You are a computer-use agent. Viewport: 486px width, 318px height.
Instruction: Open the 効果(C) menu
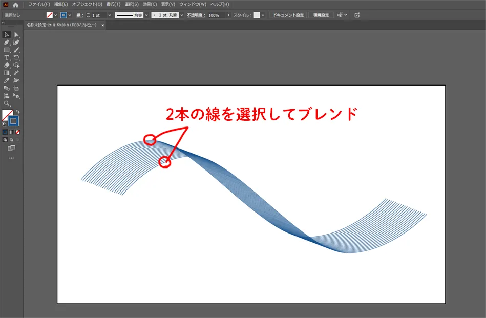coord(150,4)
